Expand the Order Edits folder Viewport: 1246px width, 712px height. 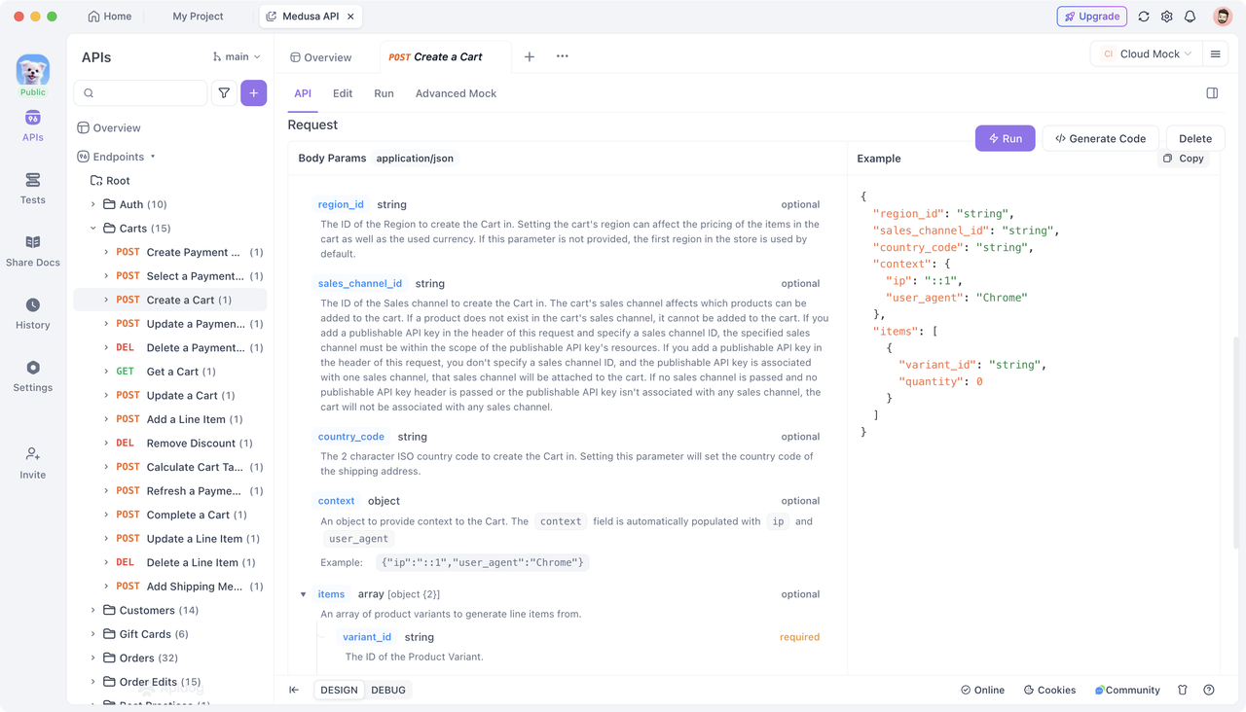(93, 682)
